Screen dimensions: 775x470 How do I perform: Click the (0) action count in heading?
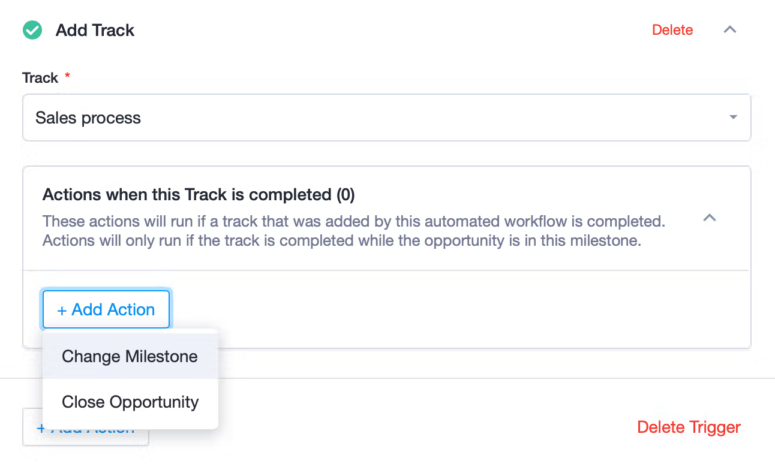[x=345, y=195]
